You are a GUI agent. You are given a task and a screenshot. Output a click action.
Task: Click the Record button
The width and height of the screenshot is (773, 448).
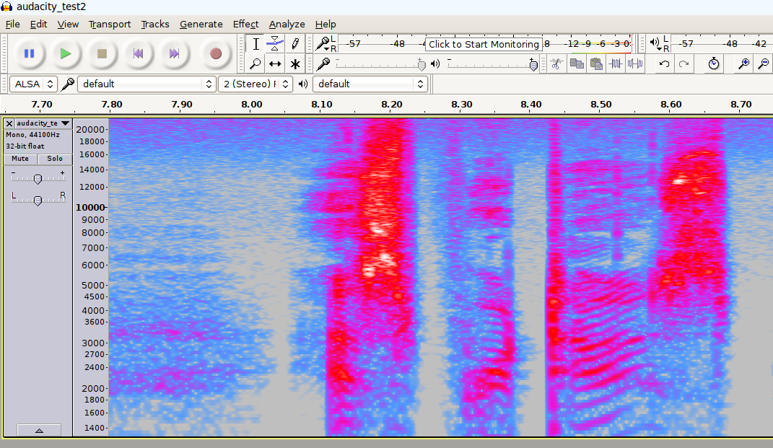(x=215, y=53)
